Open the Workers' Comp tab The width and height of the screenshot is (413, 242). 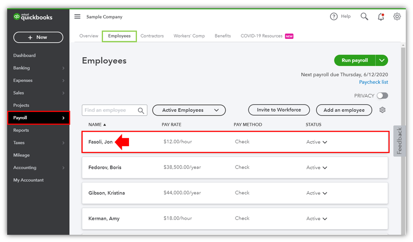coord(189,36)
